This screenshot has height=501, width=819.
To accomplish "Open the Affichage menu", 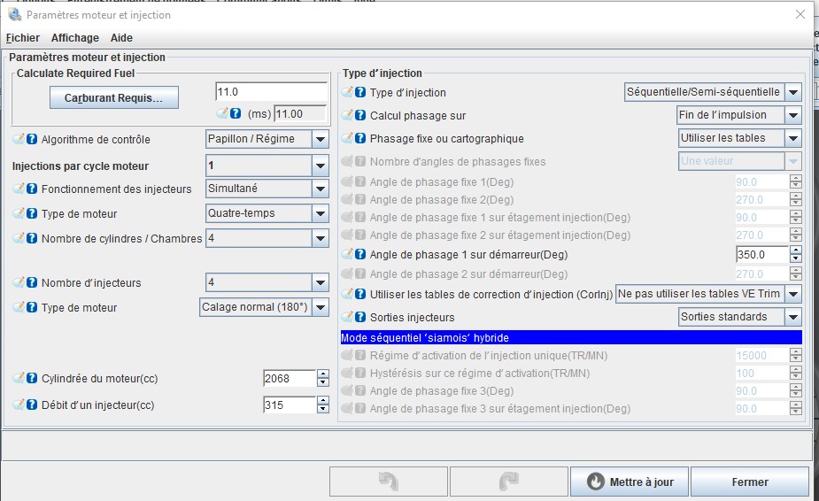I will click(75, 38).
